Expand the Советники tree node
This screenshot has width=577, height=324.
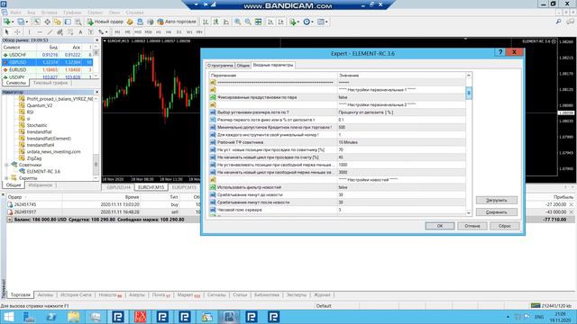(x=6, y=165)
